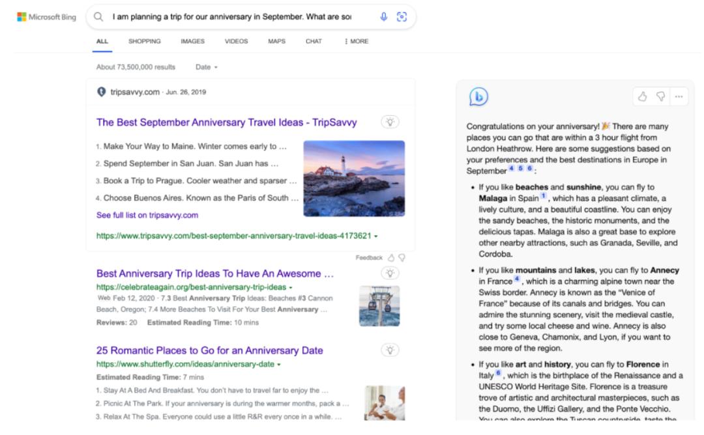Click lightbulb icon beside Shutterfly result
Screen dimensions: 704x435
point(390,350)
